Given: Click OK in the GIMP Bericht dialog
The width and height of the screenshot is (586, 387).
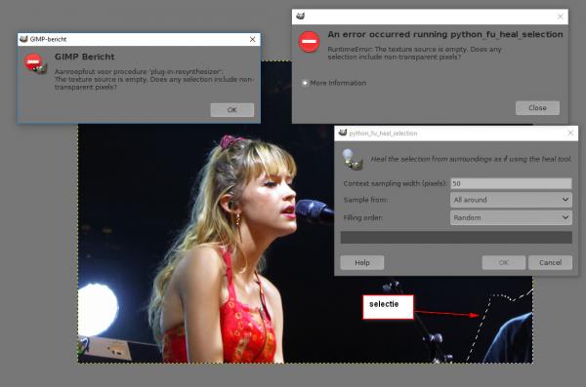Looking at the screenshot, I should [x=232, y=110].
